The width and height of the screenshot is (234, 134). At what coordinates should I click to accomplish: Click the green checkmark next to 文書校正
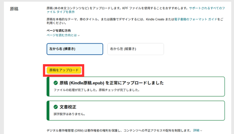(56, 107)
